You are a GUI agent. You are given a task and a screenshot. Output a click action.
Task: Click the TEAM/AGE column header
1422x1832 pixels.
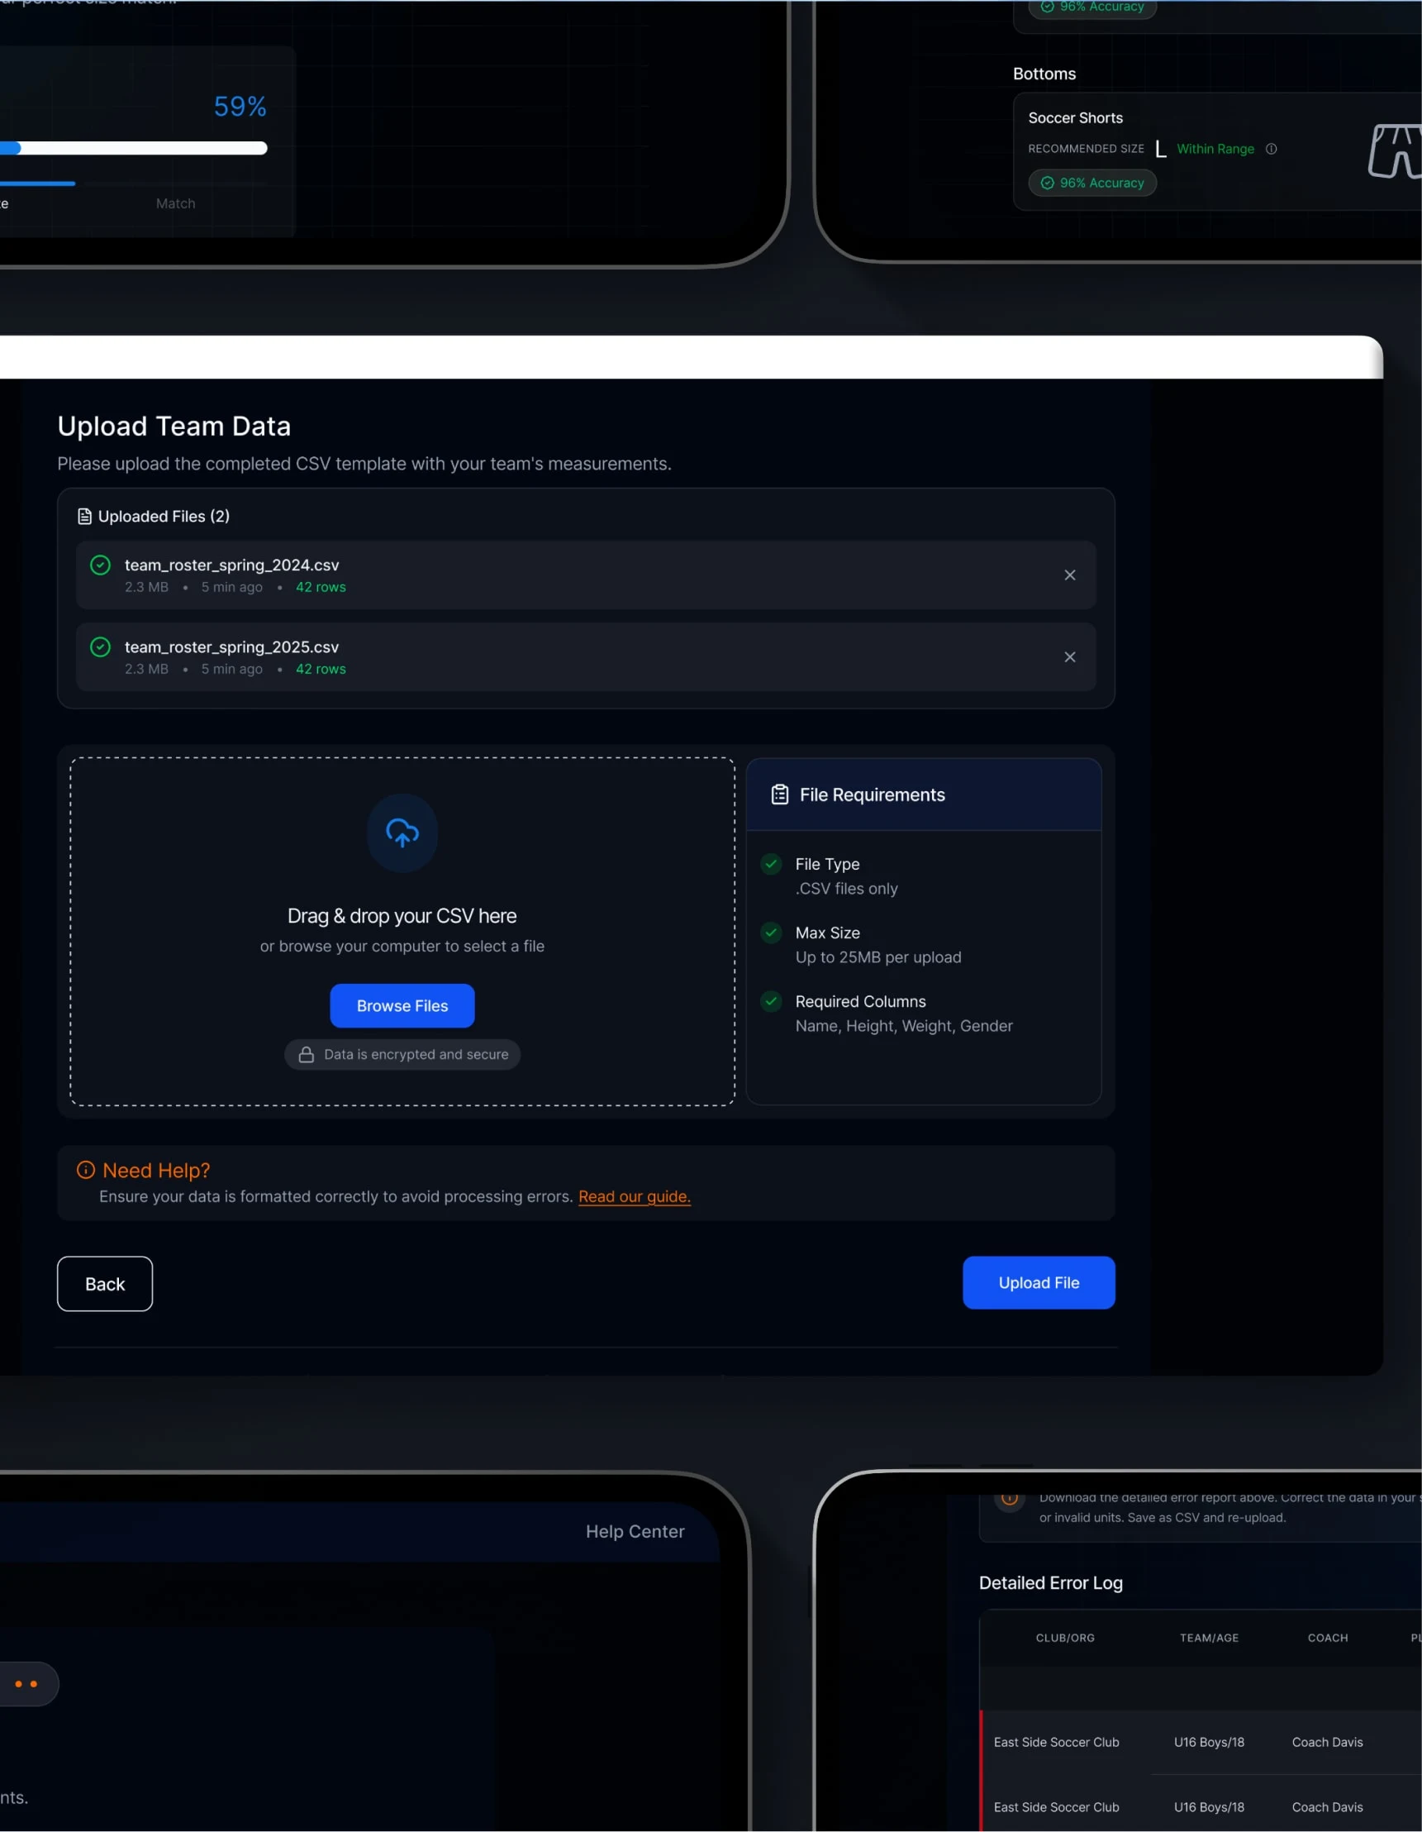tap(1209, 1638)
